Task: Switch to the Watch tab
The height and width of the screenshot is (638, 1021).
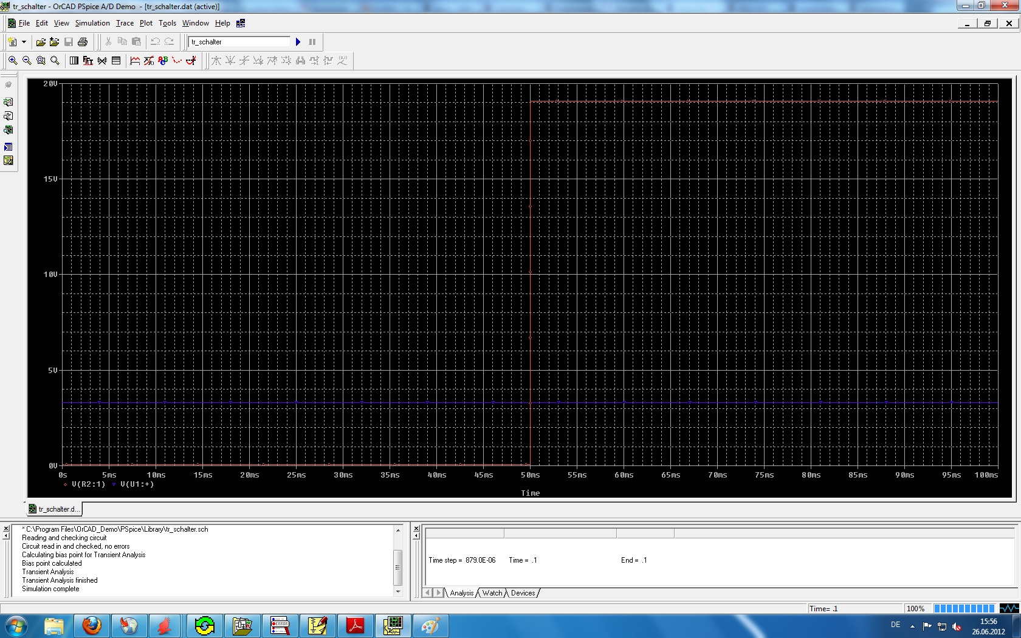Action: click(492, 593)
